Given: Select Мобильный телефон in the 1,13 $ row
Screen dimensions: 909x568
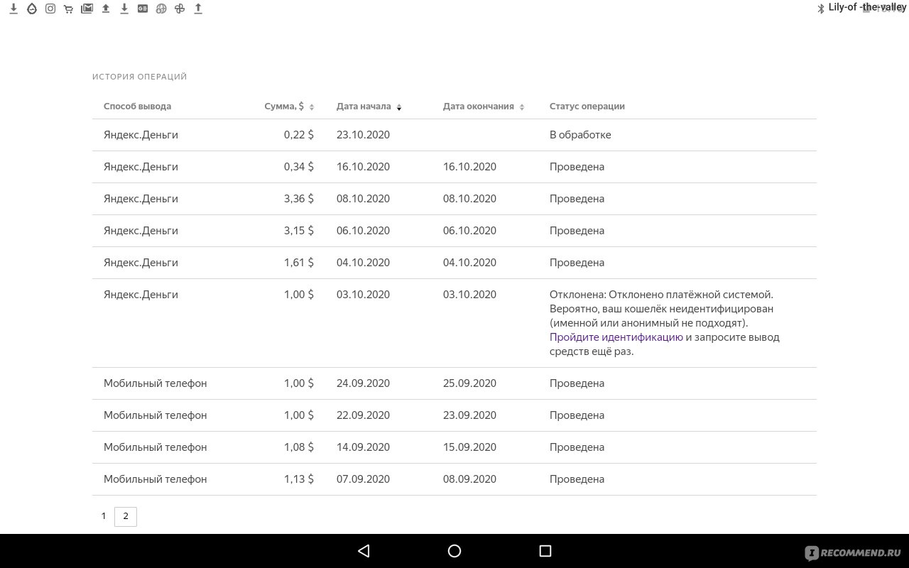Looking at the screenshot, I should 155,479.
